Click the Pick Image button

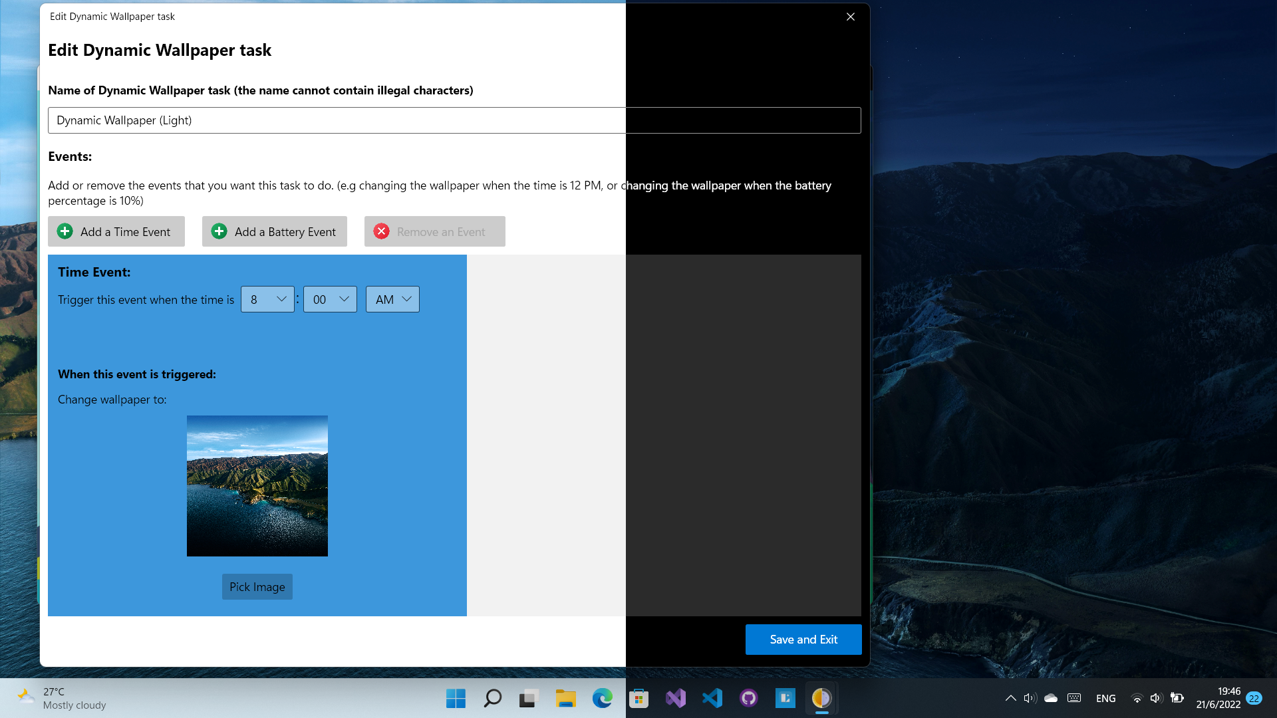[257, 586]
